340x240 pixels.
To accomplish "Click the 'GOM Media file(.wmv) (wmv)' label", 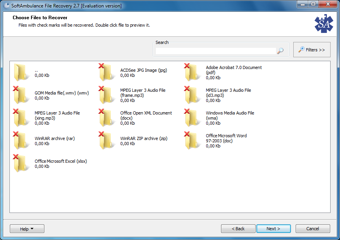I will click(62, 93).
